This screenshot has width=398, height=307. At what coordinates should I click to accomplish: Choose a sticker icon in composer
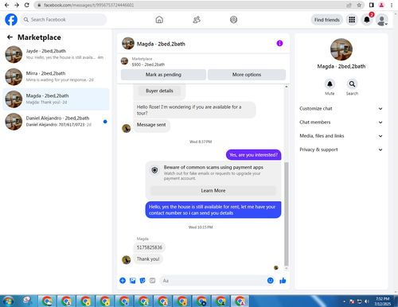point(142,281)
